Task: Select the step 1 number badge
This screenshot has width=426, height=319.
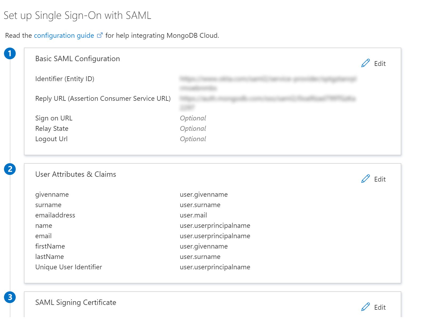Action: 10,53
